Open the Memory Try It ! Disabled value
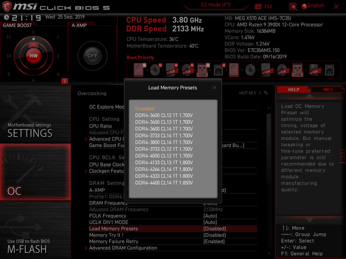Screen dimensions: 346x259 pos(214,235)
